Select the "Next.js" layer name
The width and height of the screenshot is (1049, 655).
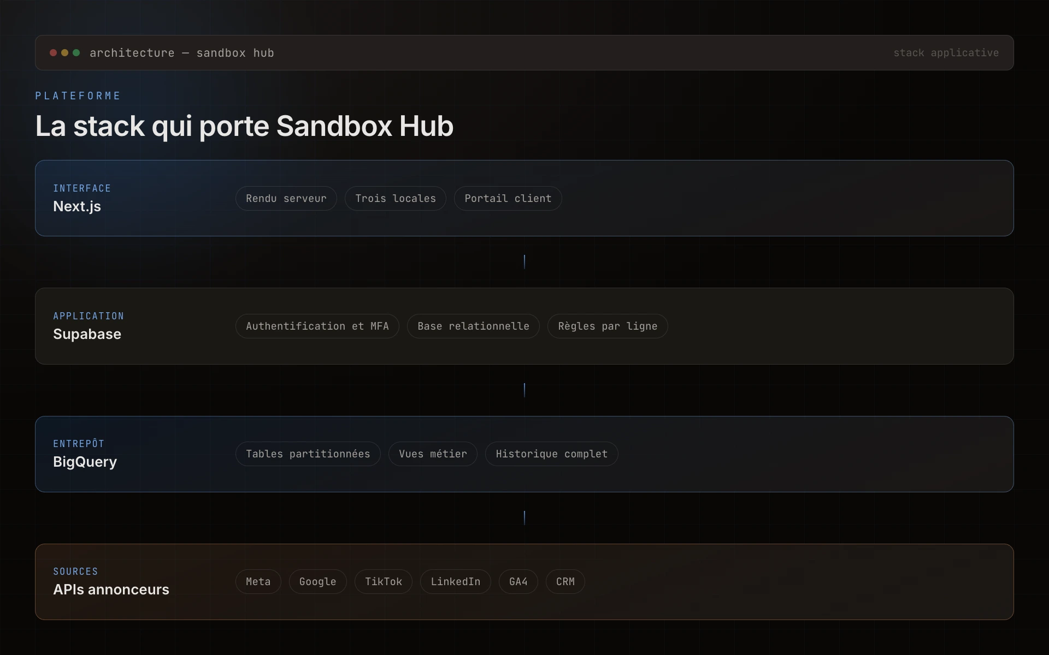coord(77,206)
